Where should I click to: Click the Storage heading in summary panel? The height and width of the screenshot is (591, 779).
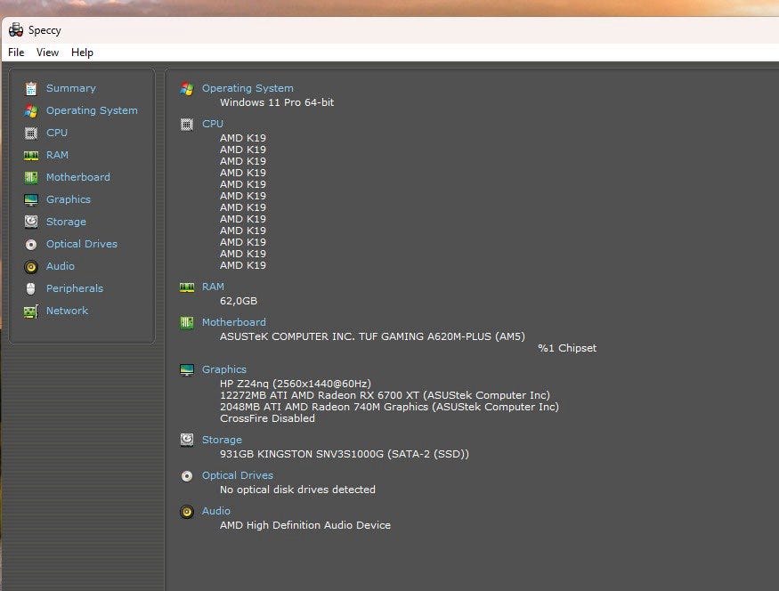tap(222, 440)
